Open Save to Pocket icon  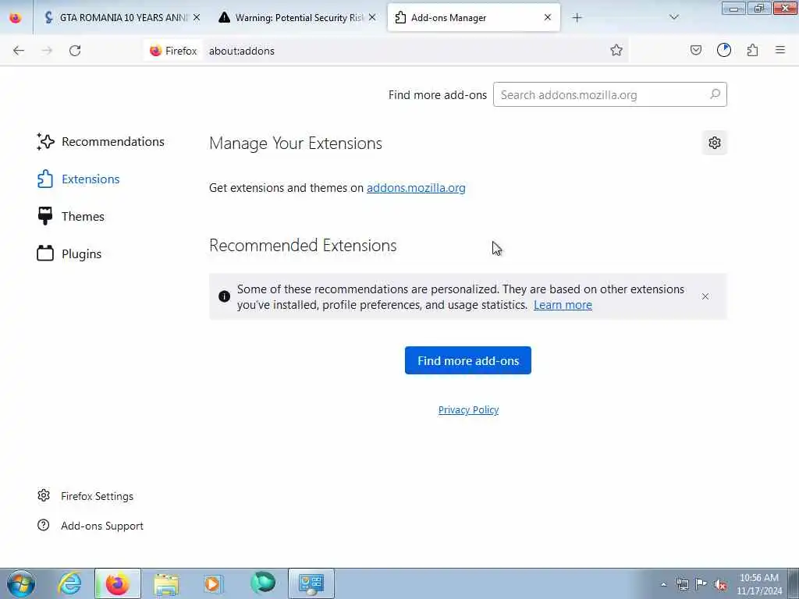pyautogui.click(x=695, y=50)
